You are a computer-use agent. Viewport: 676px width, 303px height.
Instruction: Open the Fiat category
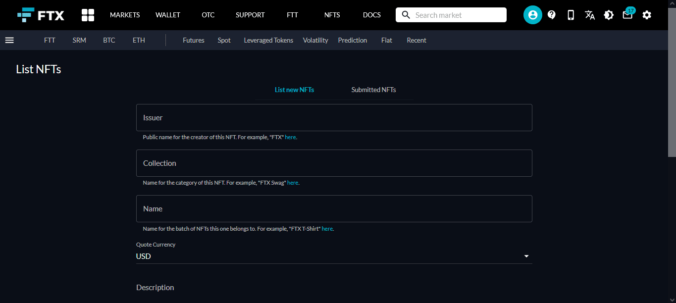[x=387, y=40]
